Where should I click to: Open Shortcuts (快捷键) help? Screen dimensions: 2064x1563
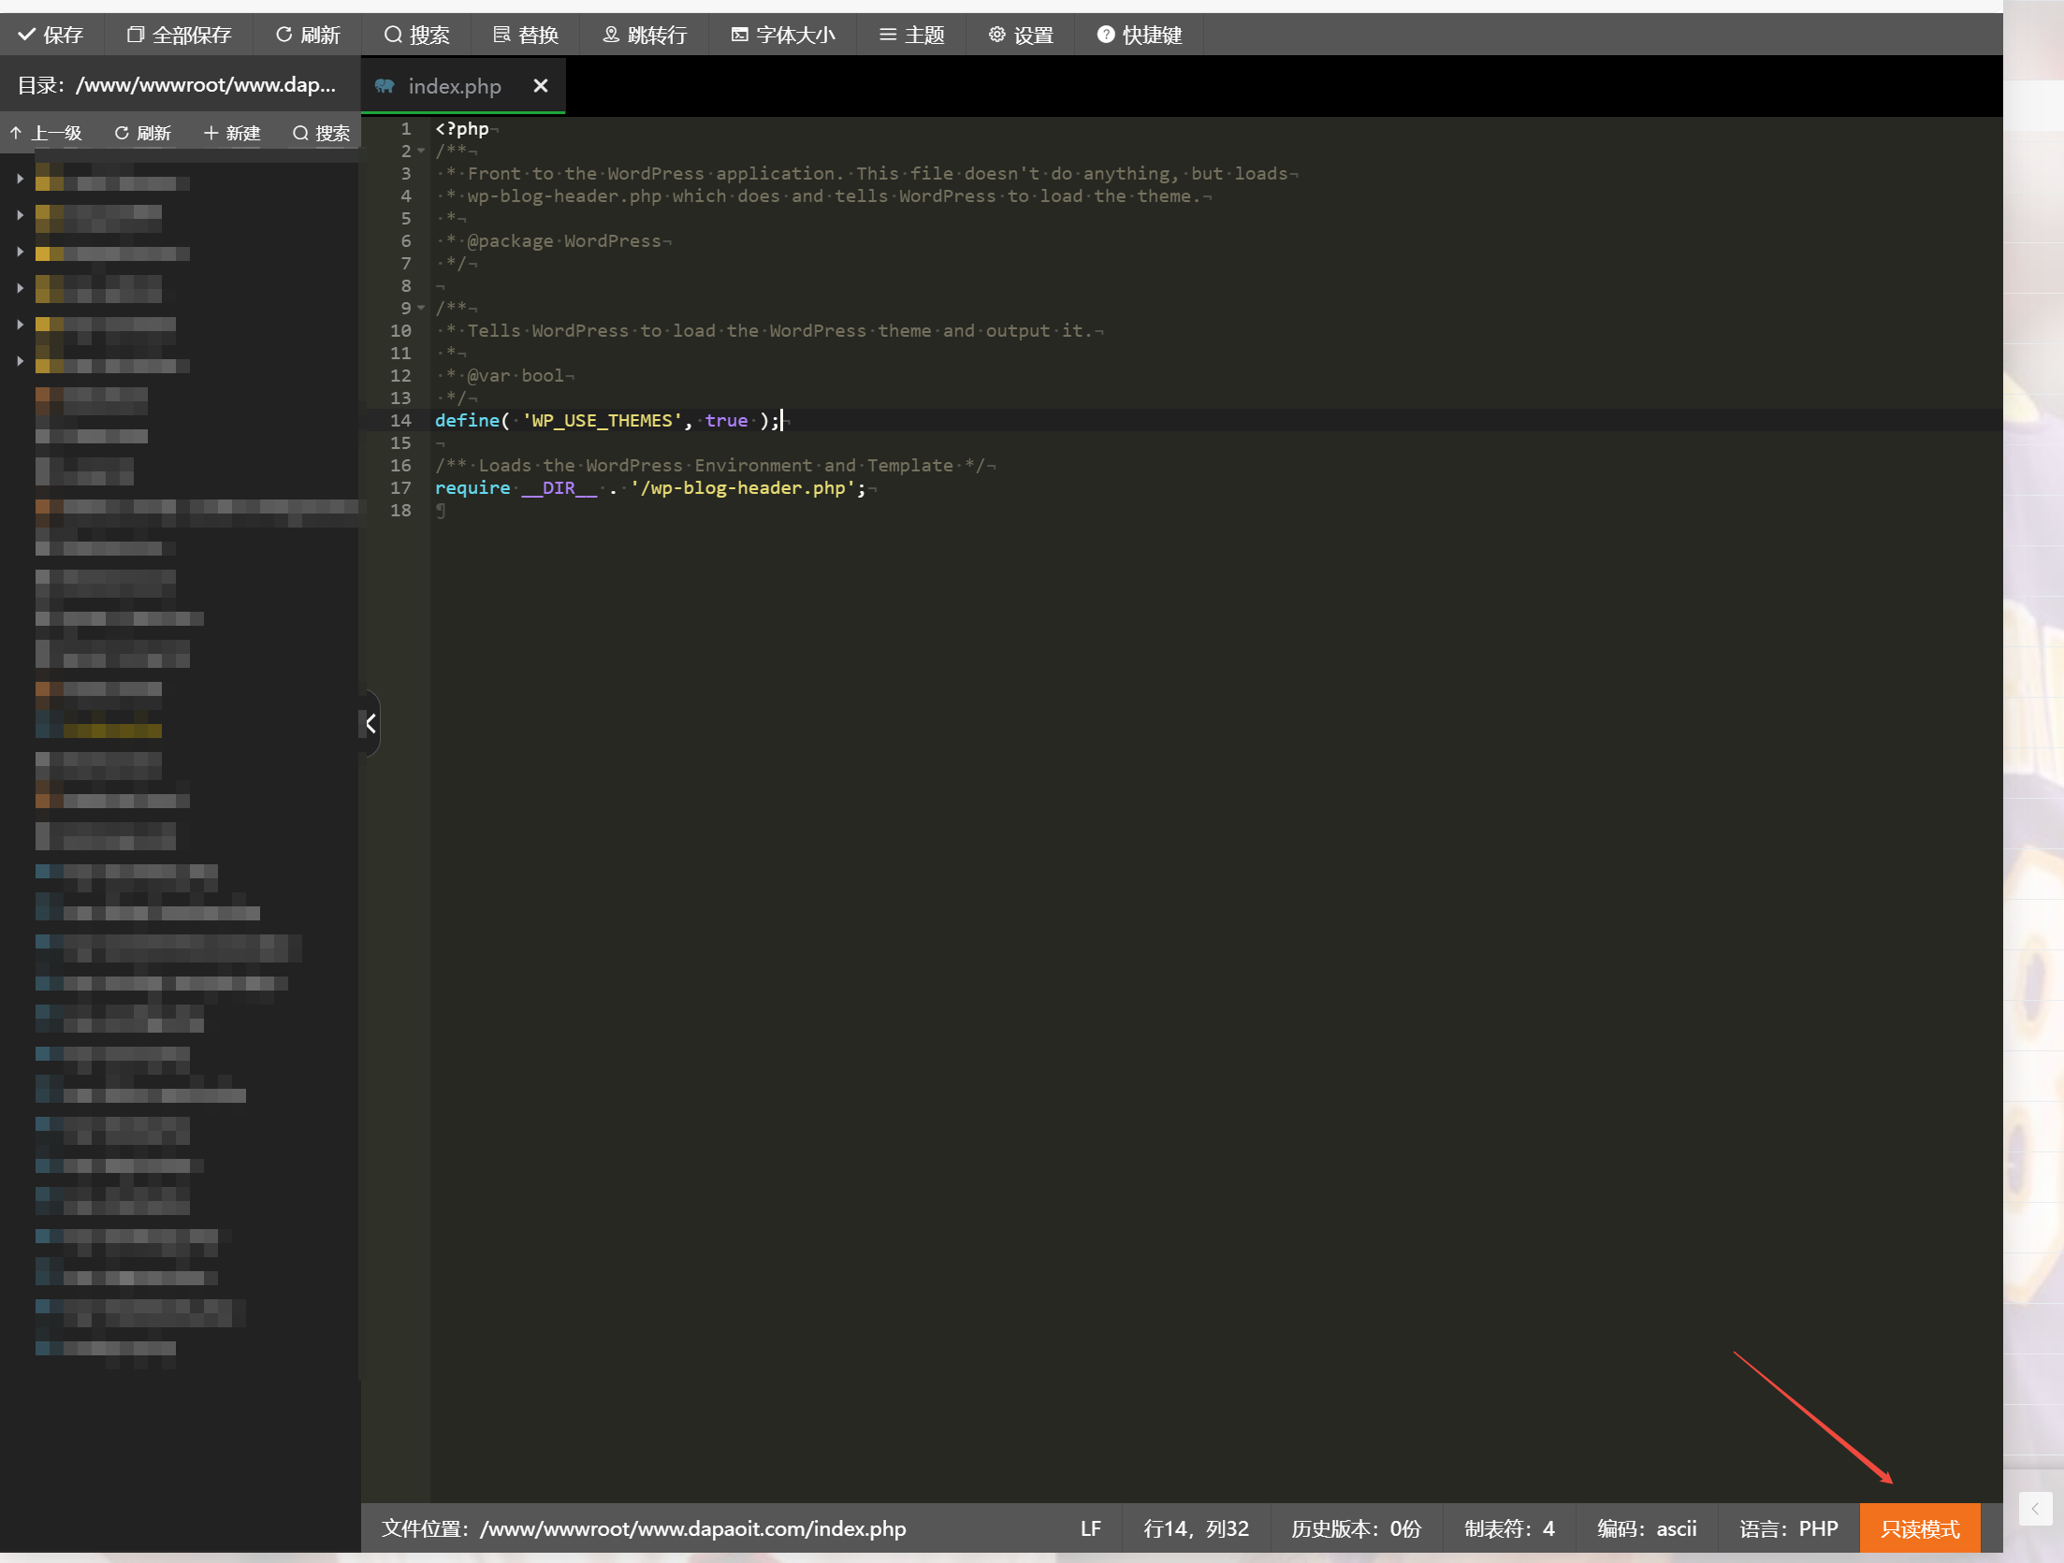pos(1140,35)
